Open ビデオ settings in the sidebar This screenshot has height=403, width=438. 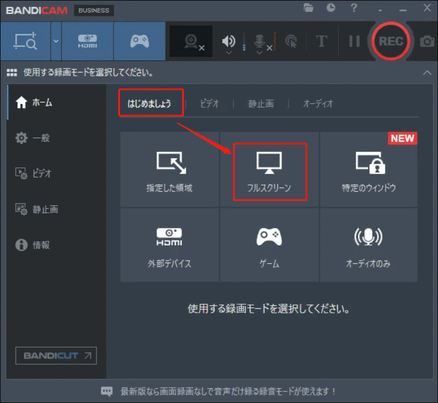33,174
